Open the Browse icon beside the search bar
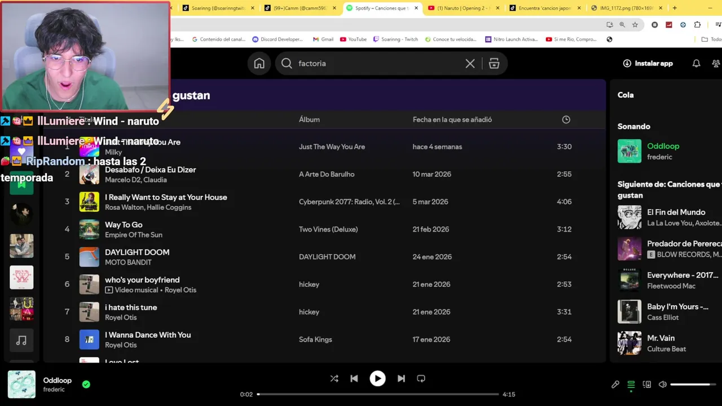Screen dimensions: 722x406 (x=494, y=64)
